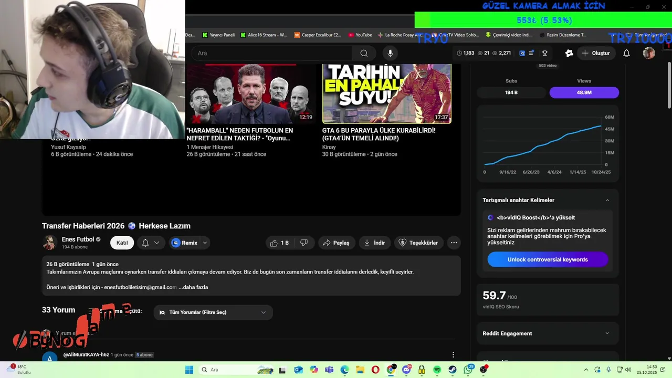
Task: Click the 59.7 vidIQ SEO Skoru
Action: click(500, 299)
